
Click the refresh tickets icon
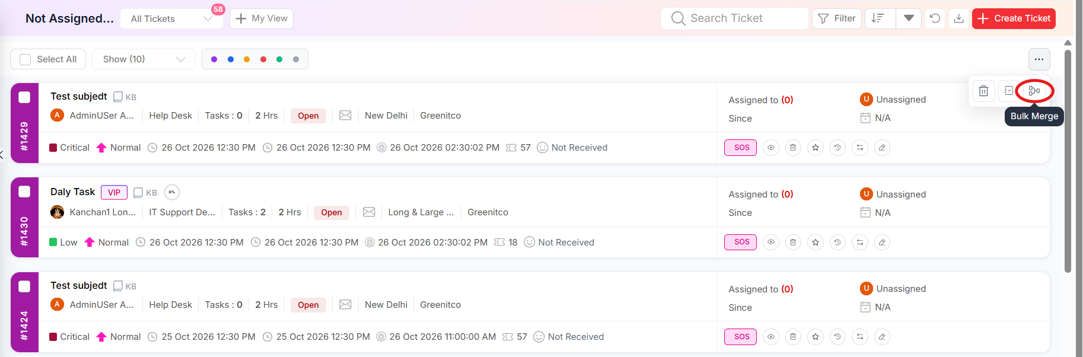935,18
